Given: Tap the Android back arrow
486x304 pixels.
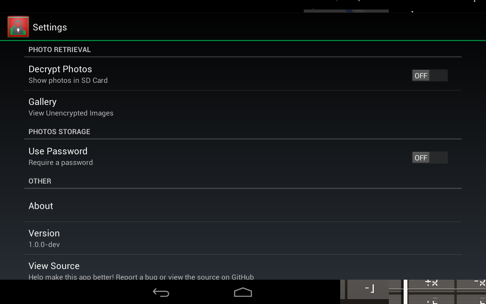Looking at the screenshot, I should click(161, 292).
